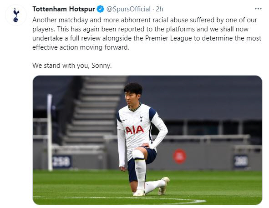This screenshot has height=208, width=269.
Task: Click the player's white boot on grass
Action: coord(139,193)
